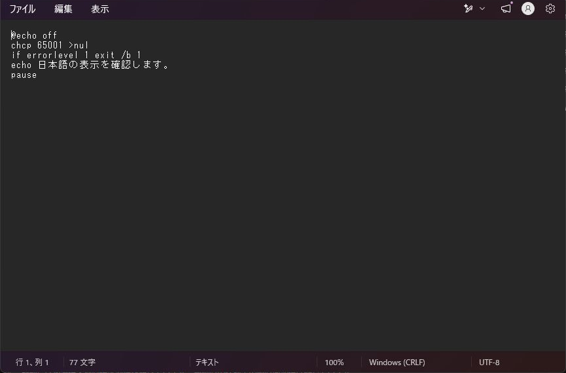Click the 77 文字 character count
The image size is (566, 373).
(82, 362)
